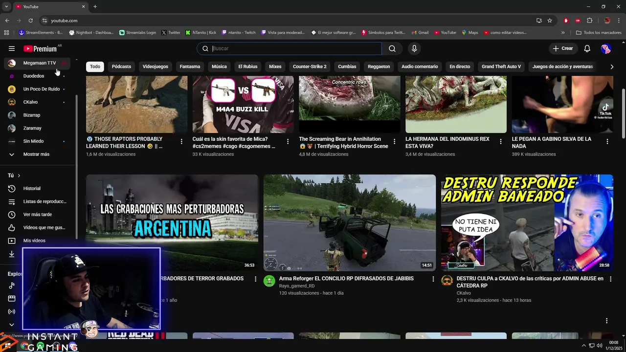The width and height of the screenshot is (626, 352).
Task: Click the browser Reload button
Action: tap(30, 21)
